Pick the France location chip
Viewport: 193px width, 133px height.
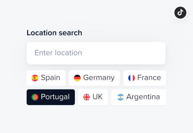(145, 78)
